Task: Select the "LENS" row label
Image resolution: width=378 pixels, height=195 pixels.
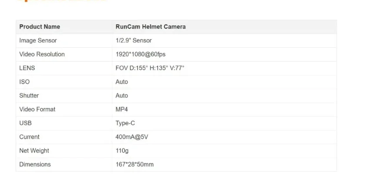Action: [27, 68]
